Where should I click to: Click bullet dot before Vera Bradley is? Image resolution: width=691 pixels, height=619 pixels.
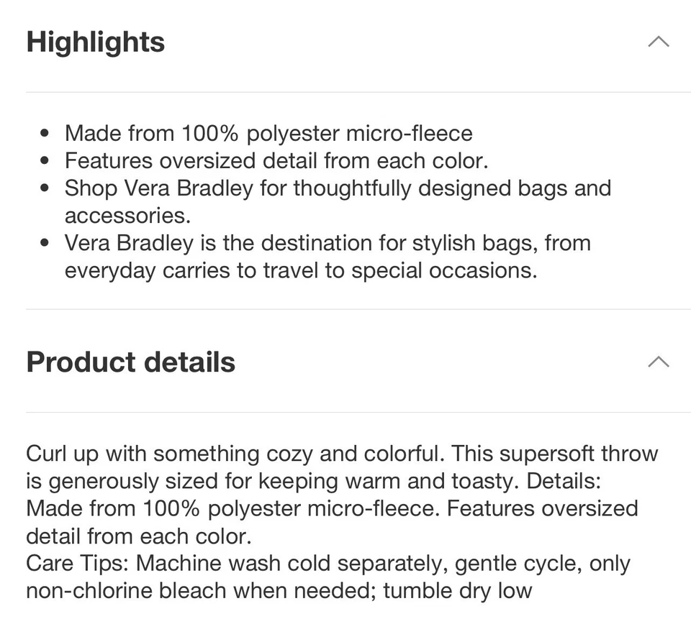point(44,243)
